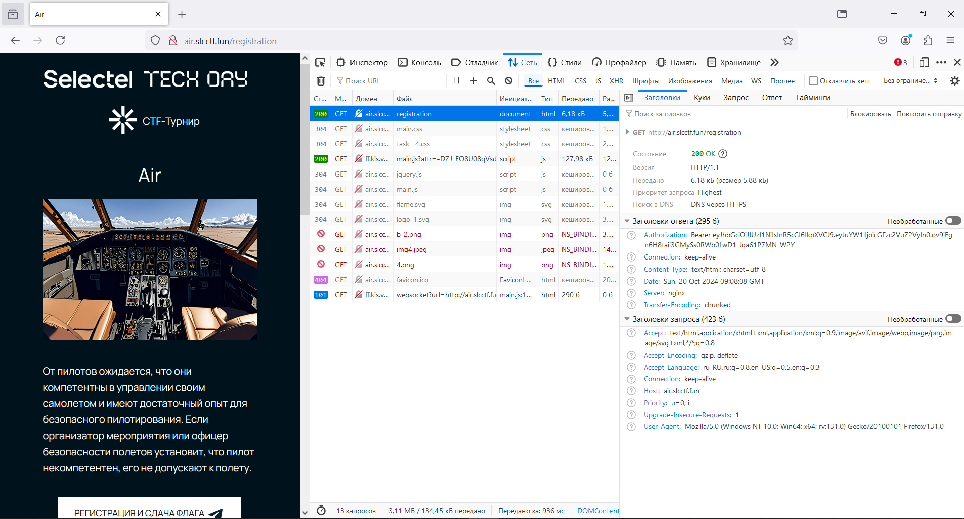Toggle responsive design mode icon
This screenshot has width=964, height=519.
pyautogui.click(x=924, y=62)
